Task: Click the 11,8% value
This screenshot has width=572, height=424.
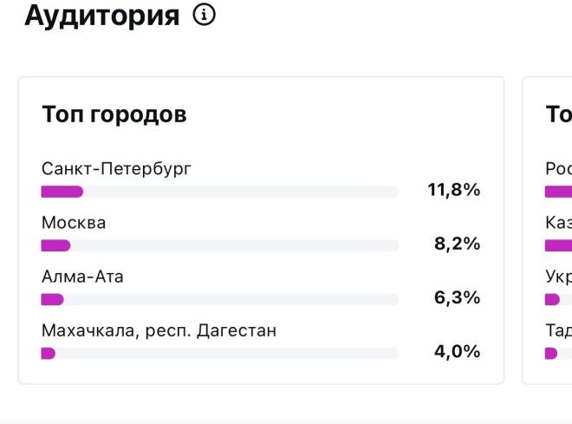Action: pos(454,190)
